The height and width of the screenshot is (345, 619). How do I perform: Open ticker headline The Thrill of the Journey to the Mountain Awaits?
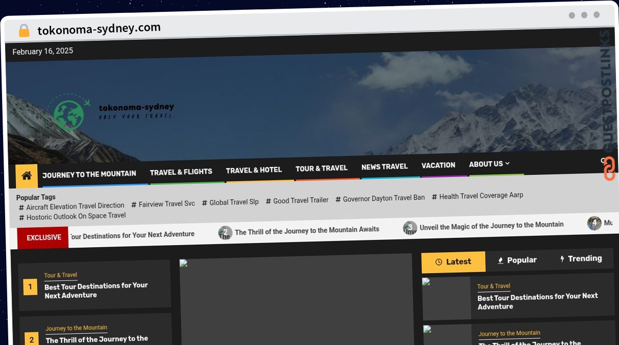tap(307, 230)
